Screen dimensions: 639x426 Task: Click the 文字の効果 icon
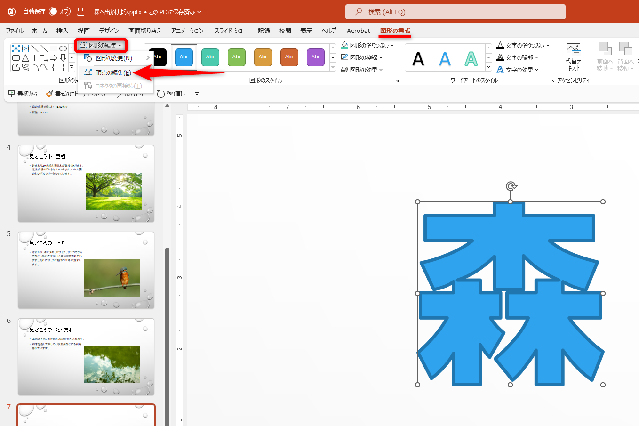point(499,69)
